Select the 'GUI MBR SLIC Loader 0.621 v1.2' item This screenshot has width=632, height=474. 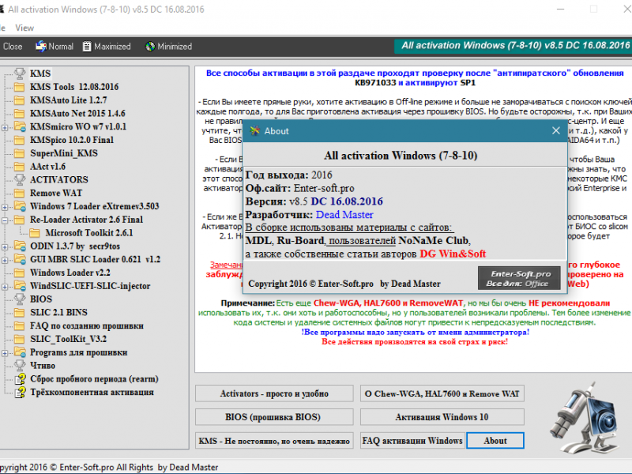[95, 259]
